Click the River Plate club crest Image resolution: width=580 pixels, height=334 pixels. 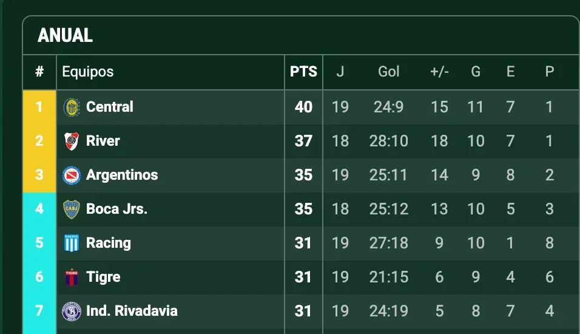tap(72, 141)
